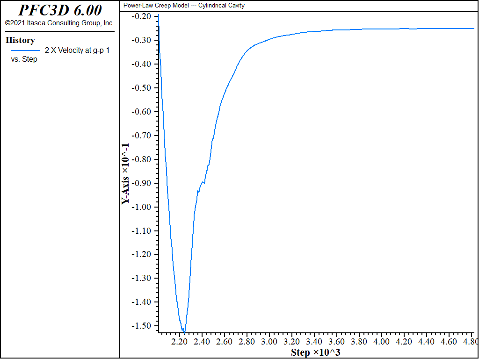Click the Step ×10^3 axis label
The width and height of the screenshot is (479, 359).
pos(316,352)
